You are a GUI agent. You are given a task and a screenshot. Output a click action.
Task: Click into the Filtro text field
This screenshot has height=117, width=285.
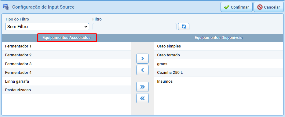134,27
